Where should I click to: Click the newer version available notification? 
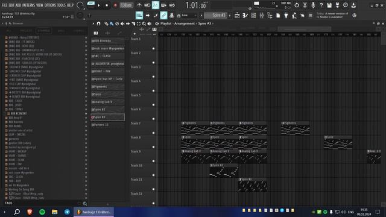[x=332, y=15]
